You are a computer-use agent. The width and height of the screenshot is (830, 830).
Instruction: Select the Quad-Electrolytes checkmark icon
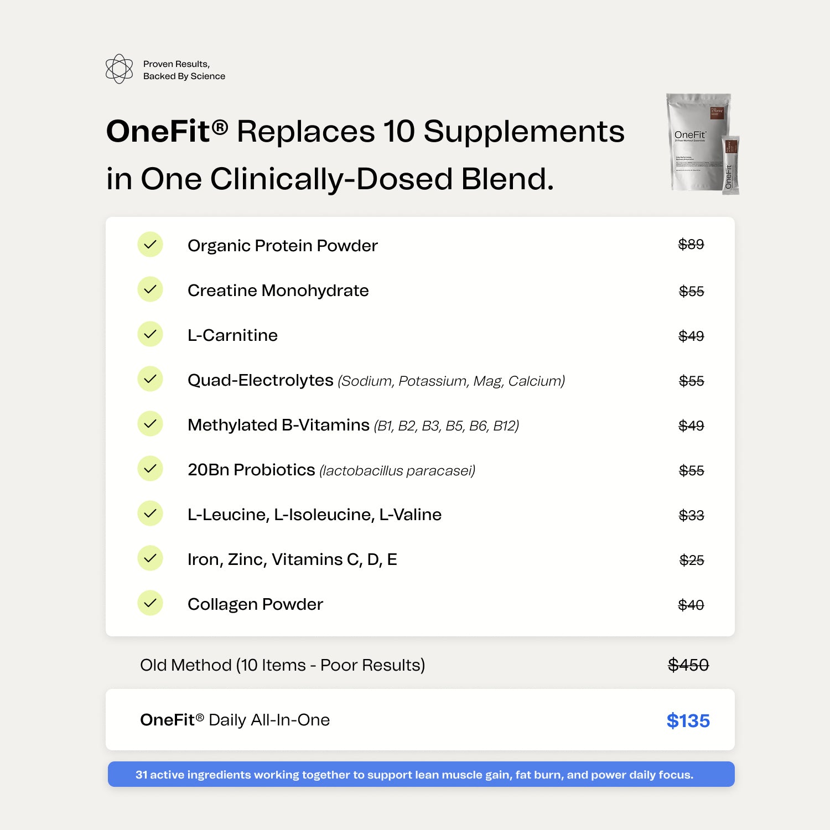click(x=150, y=379)
